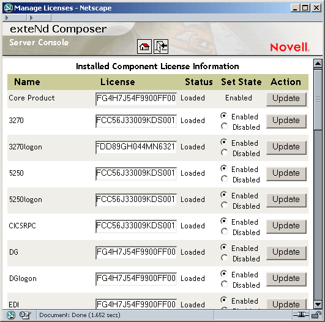Select Disabled for the CICSRPC component
325x322 pixels.
(x=224, y=231)
